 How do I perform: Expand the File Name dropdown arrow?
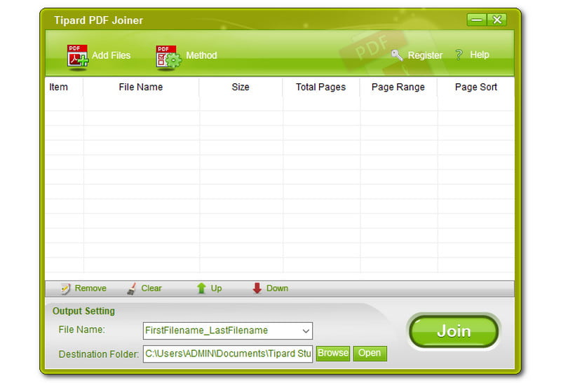(x=306, y=331)
